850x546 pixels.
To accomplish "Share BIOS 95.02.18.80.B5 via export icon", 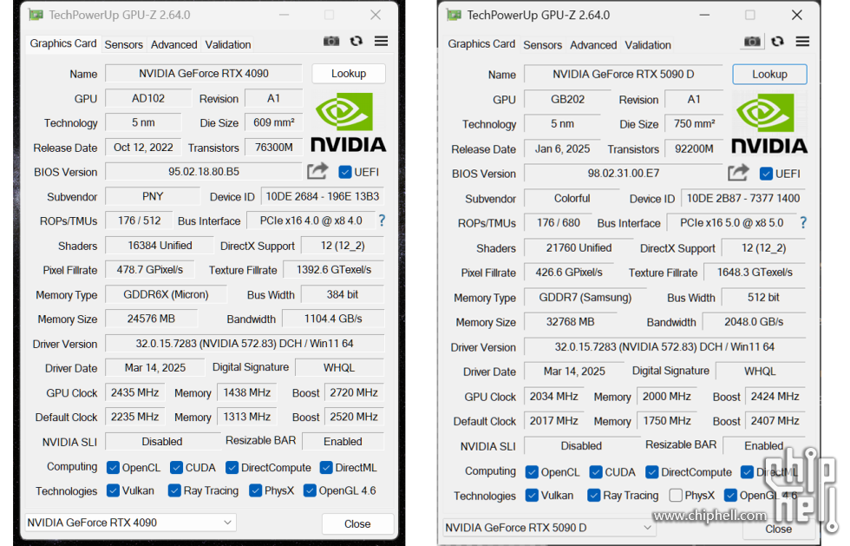I will point(317,172).
